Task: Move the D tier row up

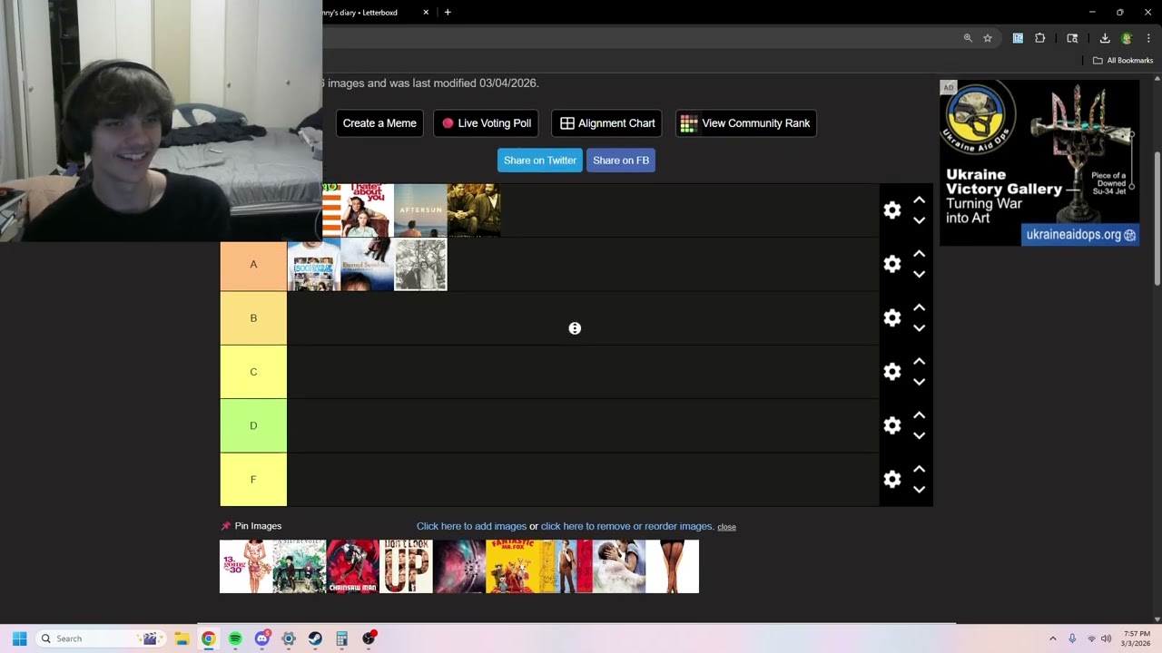Action: point(919,415)
